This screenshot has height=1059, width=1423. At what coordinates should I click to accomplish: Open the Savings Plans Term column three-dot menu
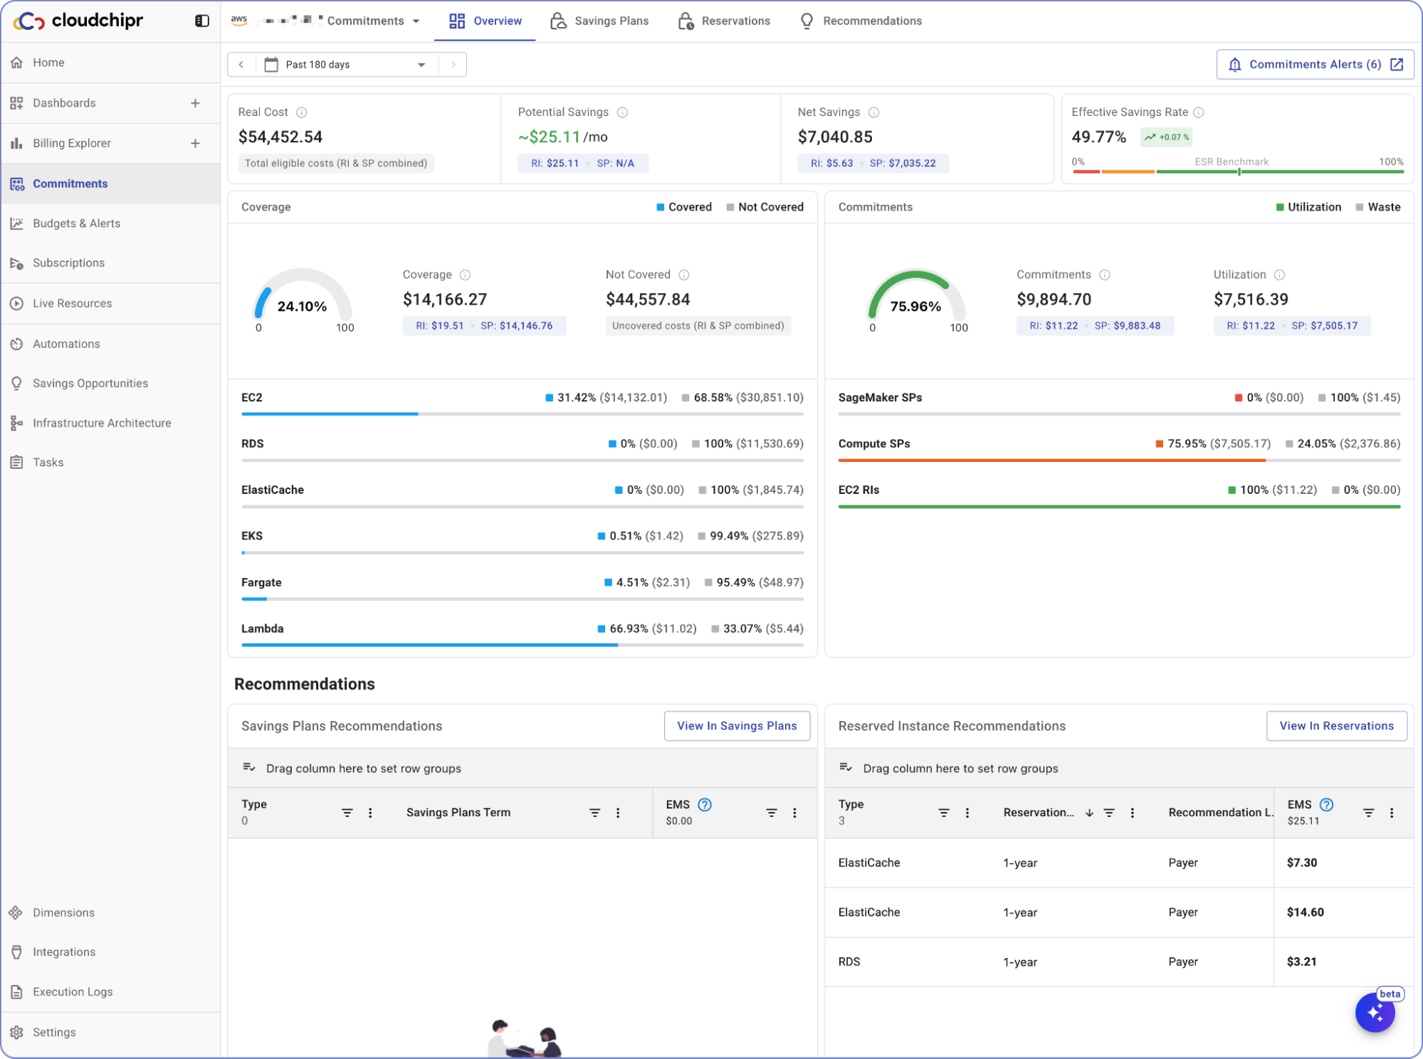pos(618,813)
